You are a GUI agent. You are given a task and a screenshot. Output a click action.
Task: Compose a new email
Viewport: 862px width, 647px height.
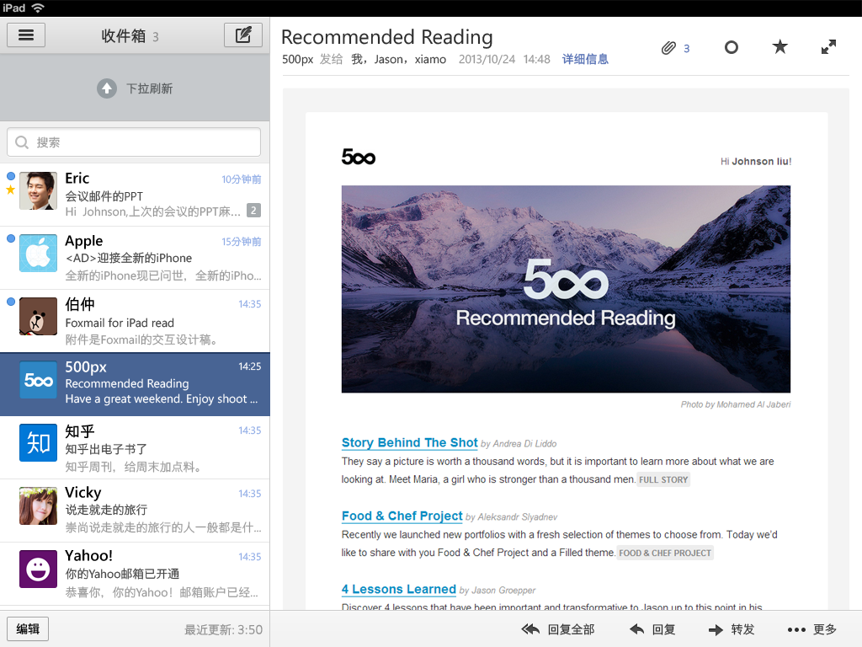click(243, 35)
